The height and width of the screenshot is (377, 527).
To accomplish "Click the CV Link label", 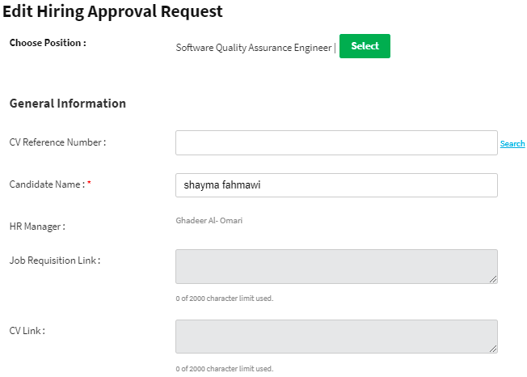I will coord(27,331).
